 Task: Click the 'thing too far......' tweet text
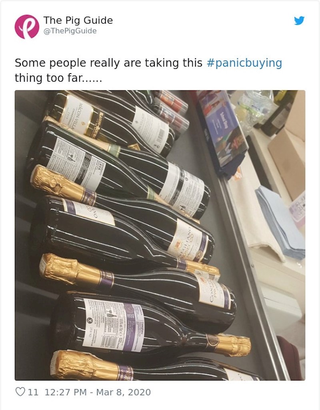click(x=58, y=78)
